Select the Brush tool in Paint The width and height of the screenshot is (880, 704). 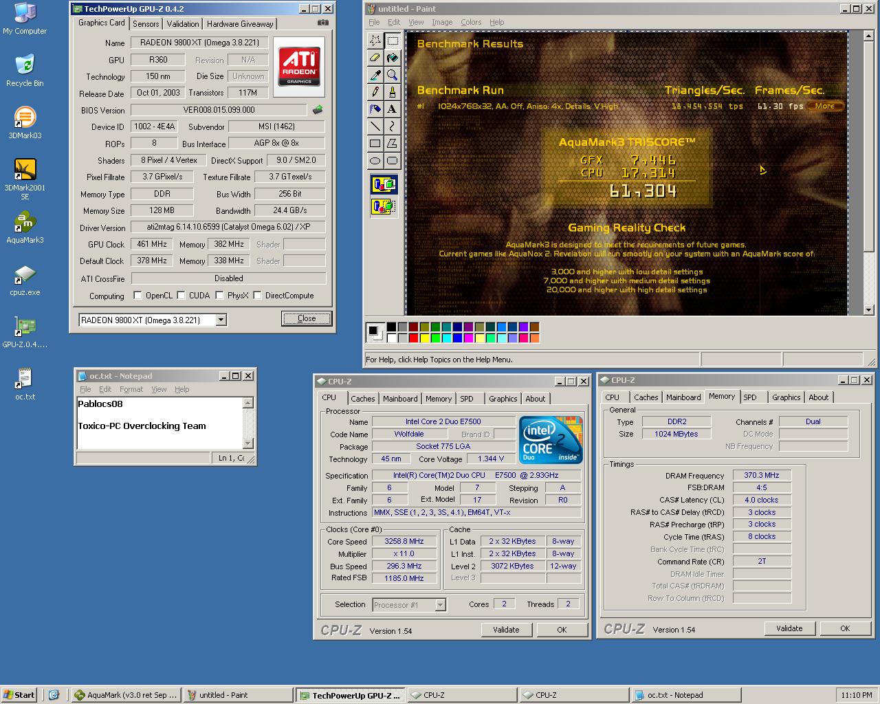392,92
